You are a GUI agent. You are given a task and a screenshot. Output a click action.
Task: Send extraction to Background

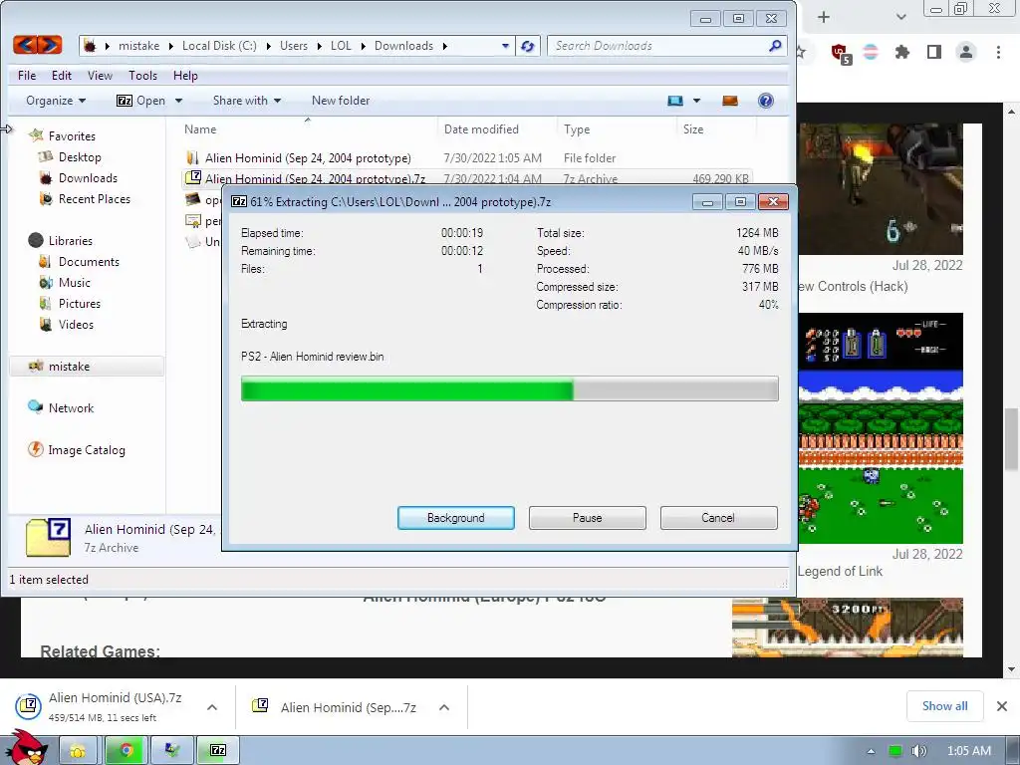(x=456, y=518)
